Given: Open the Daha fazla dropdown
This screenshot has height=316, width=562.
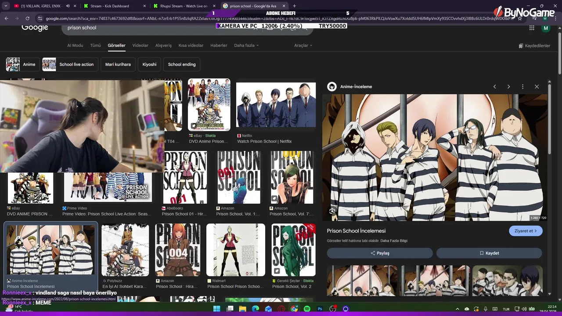Looking at the screenshot, I should click(246, 46).
